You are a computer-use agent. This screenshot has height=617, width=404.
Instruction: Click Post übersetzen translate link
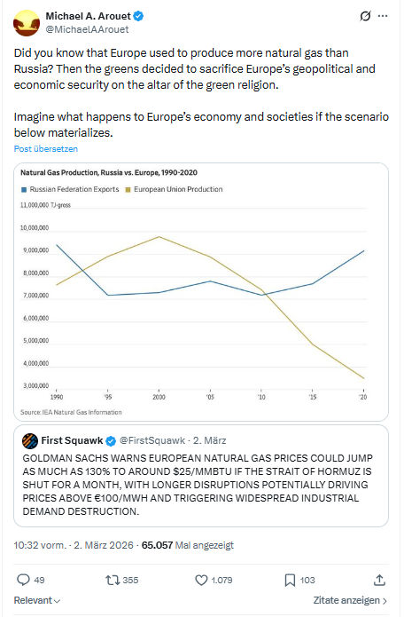click(x=46, y=149)
